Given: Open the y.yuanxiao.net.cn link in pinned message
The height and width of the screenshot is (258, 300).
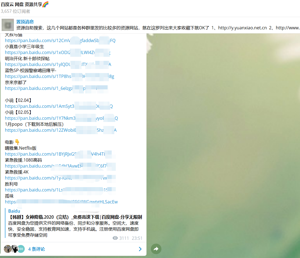Looking at the screenshot, I should [x=242, y=28].
